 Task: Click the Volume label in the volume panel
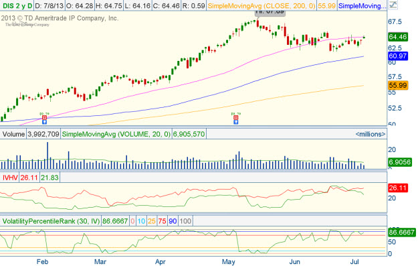point(13,134)
